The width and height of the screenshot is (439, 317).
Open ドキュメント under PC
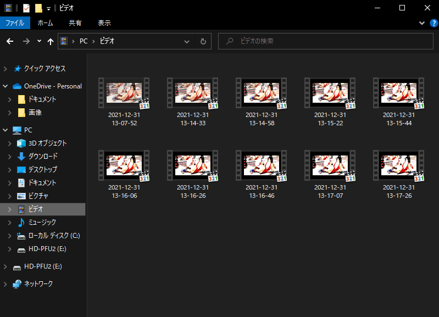click(x=42, y=182)
